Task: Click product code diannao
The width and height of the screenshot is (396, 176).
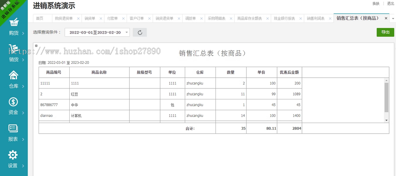Action: (46, 116)
